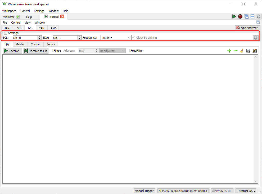
Task: Toggle the Clock Stretching checkbox
Action: pos(133,38)
